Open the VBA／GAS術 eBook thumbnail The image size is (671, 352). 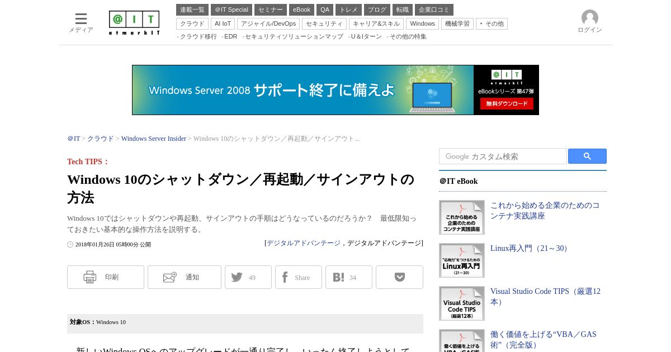tap(462, 341)
